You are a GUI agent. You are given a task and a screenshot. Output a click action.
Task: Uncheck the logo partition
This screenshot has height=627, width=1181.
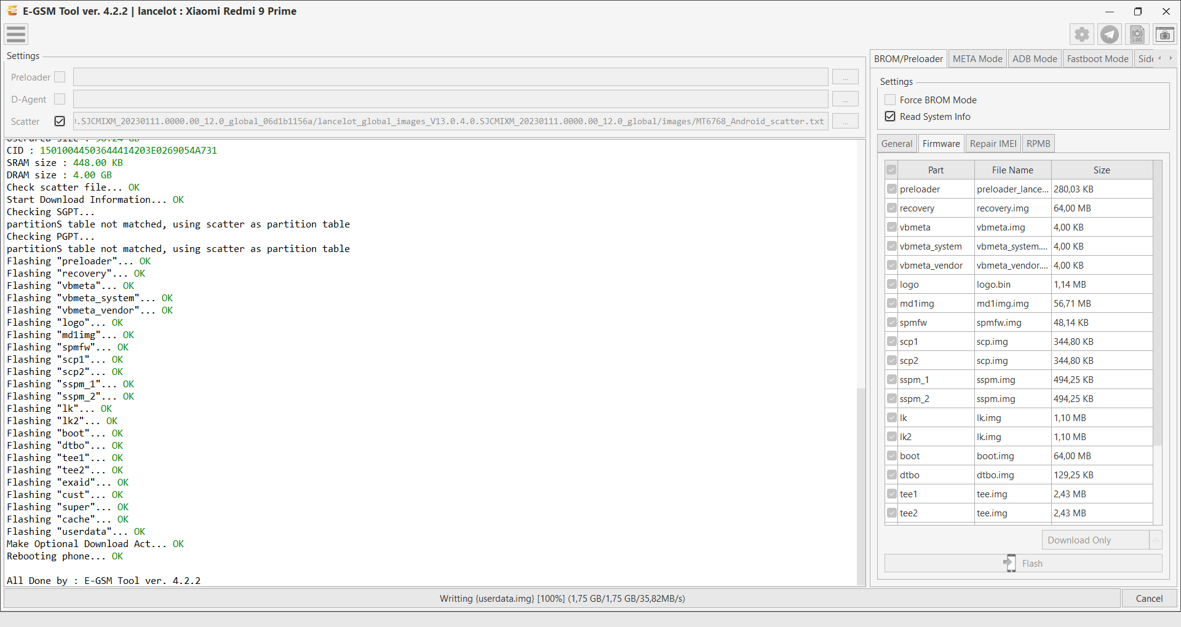[892, 284]
